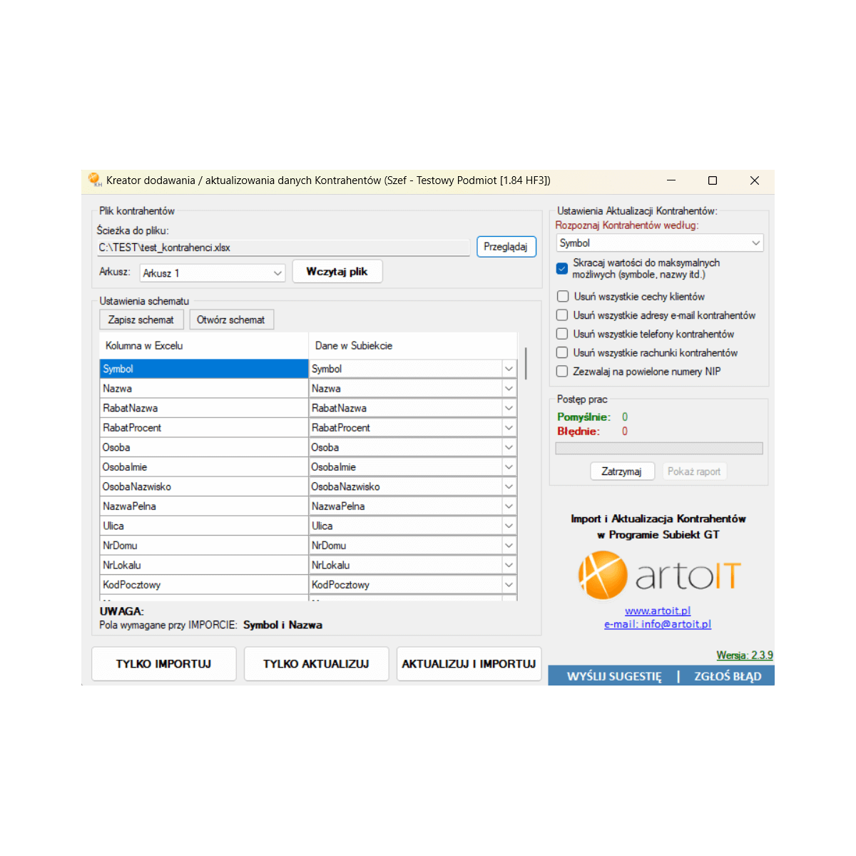The width and height of the screenshot is (856, 856).
Task: Enable 'Usuń wszystkie cechy klientów'
Action: pyautogui.click(x=563, y=297)
